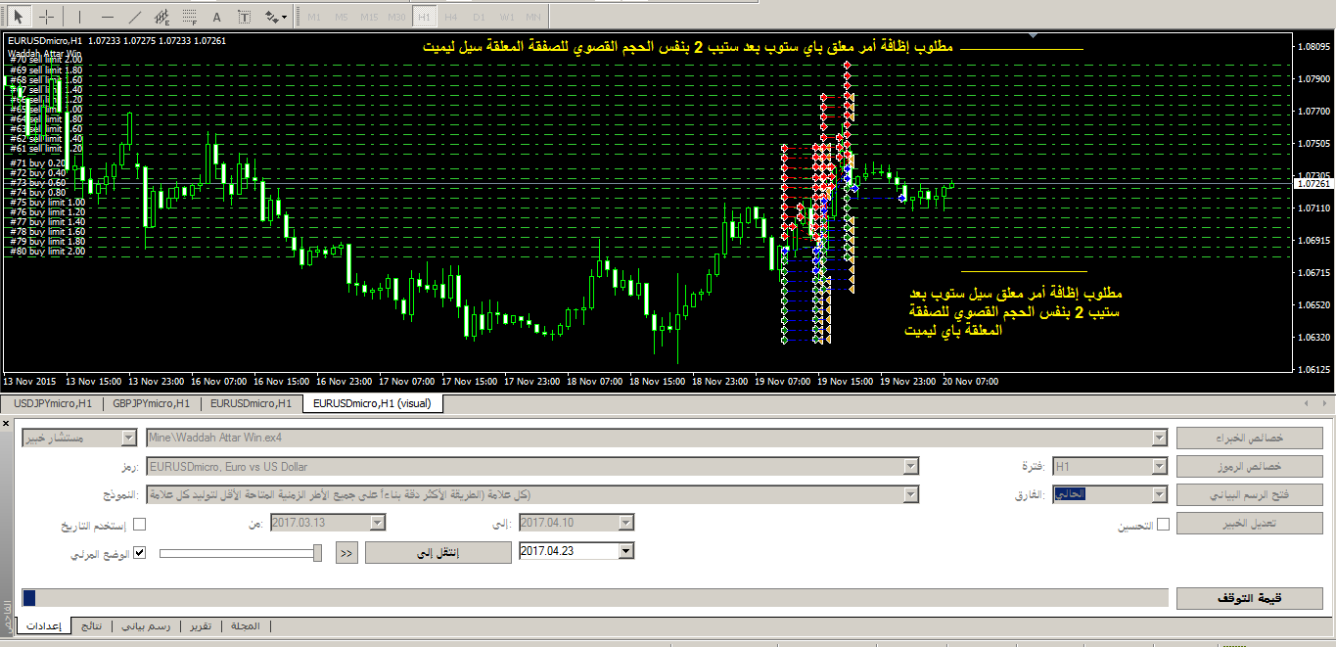Open the USDJPYmicro,H1 chart tab

click(53, 403)
